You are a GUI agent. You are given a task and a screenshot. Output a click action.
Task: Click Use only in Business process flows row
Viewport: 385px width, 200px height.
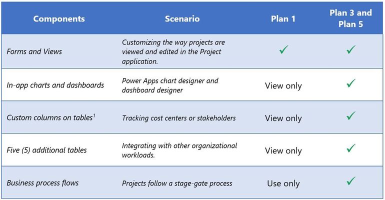coord(283,183)
